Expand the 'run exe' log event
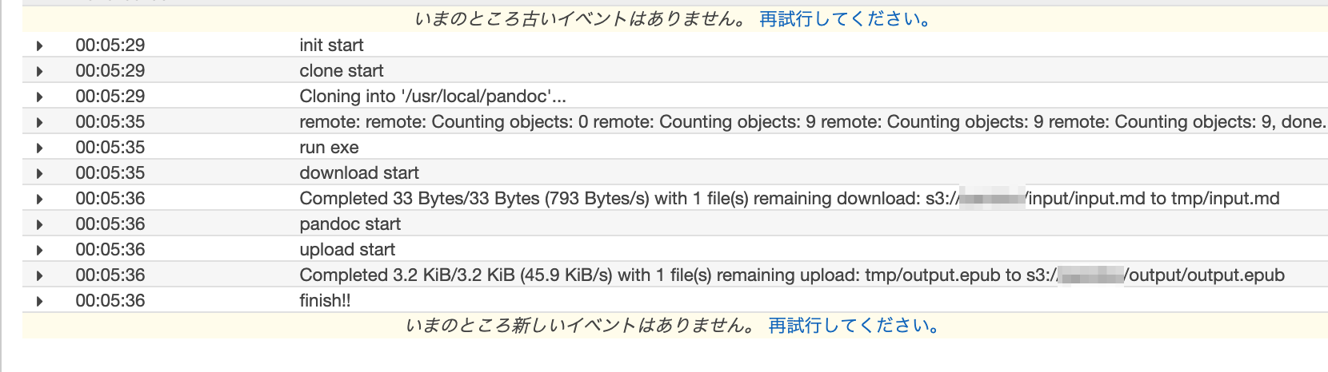Image resolution: width=1328 pixels, height=372 pixels. (39, 148)
